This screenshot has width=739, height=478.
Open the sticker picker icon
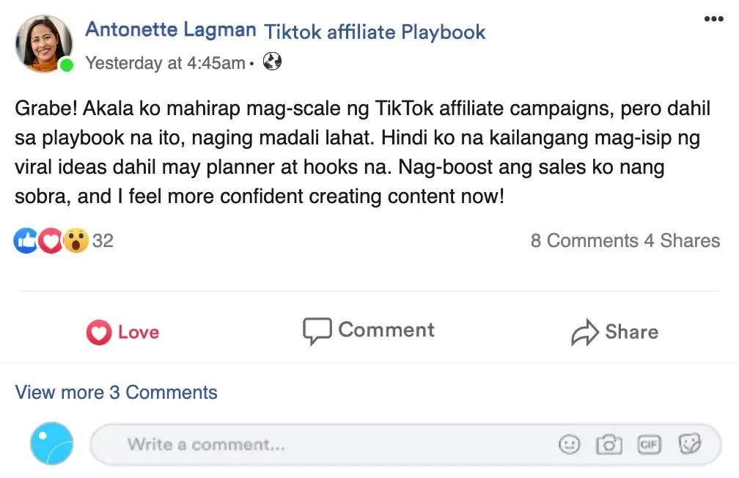[x=689, y=444]
